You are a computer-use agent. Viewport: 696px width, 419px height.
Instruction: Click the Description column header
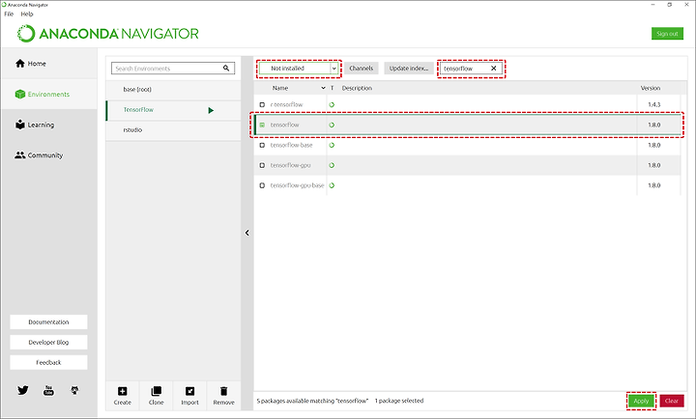click(x=357, y=88)
